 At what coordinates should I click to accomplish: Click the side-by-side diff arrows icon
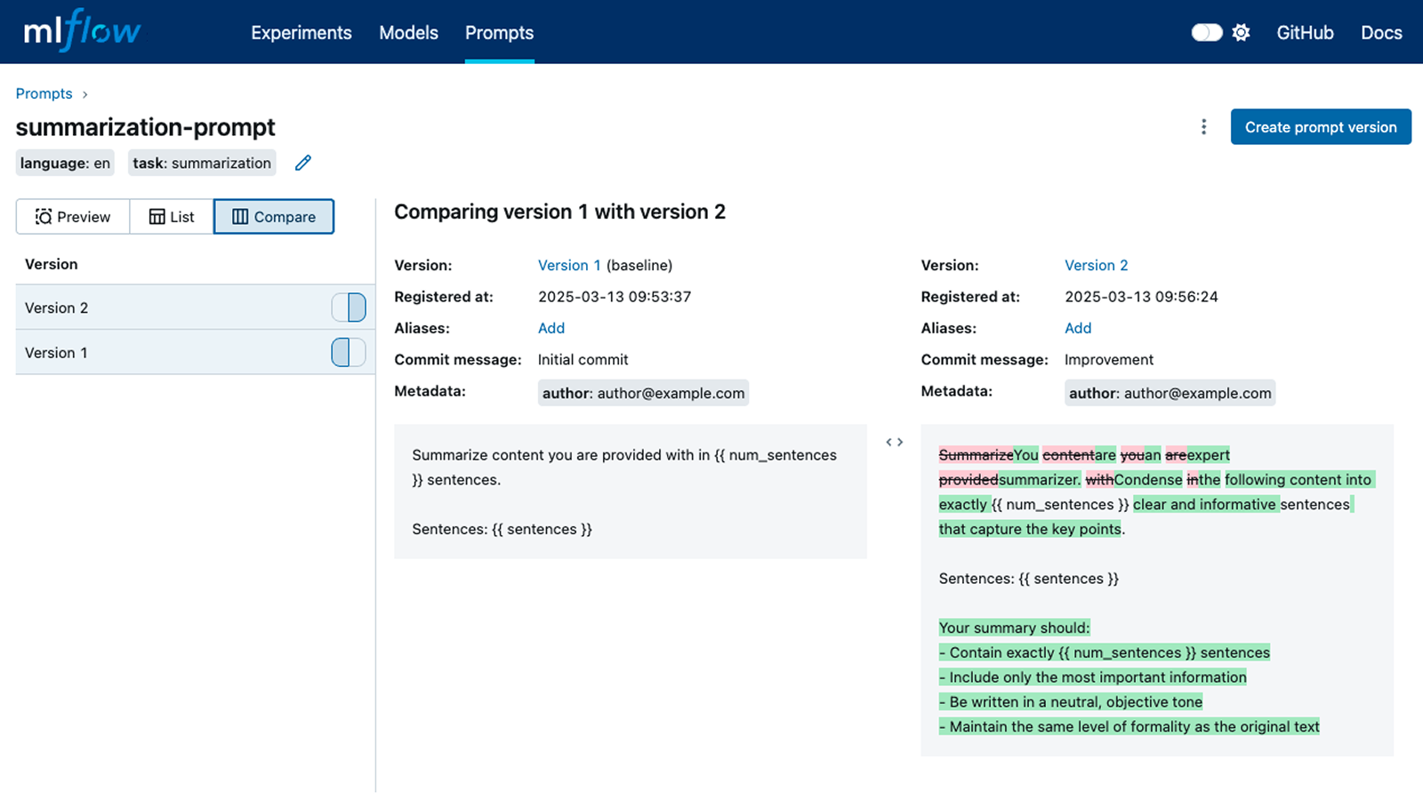(x=894, y=441)
